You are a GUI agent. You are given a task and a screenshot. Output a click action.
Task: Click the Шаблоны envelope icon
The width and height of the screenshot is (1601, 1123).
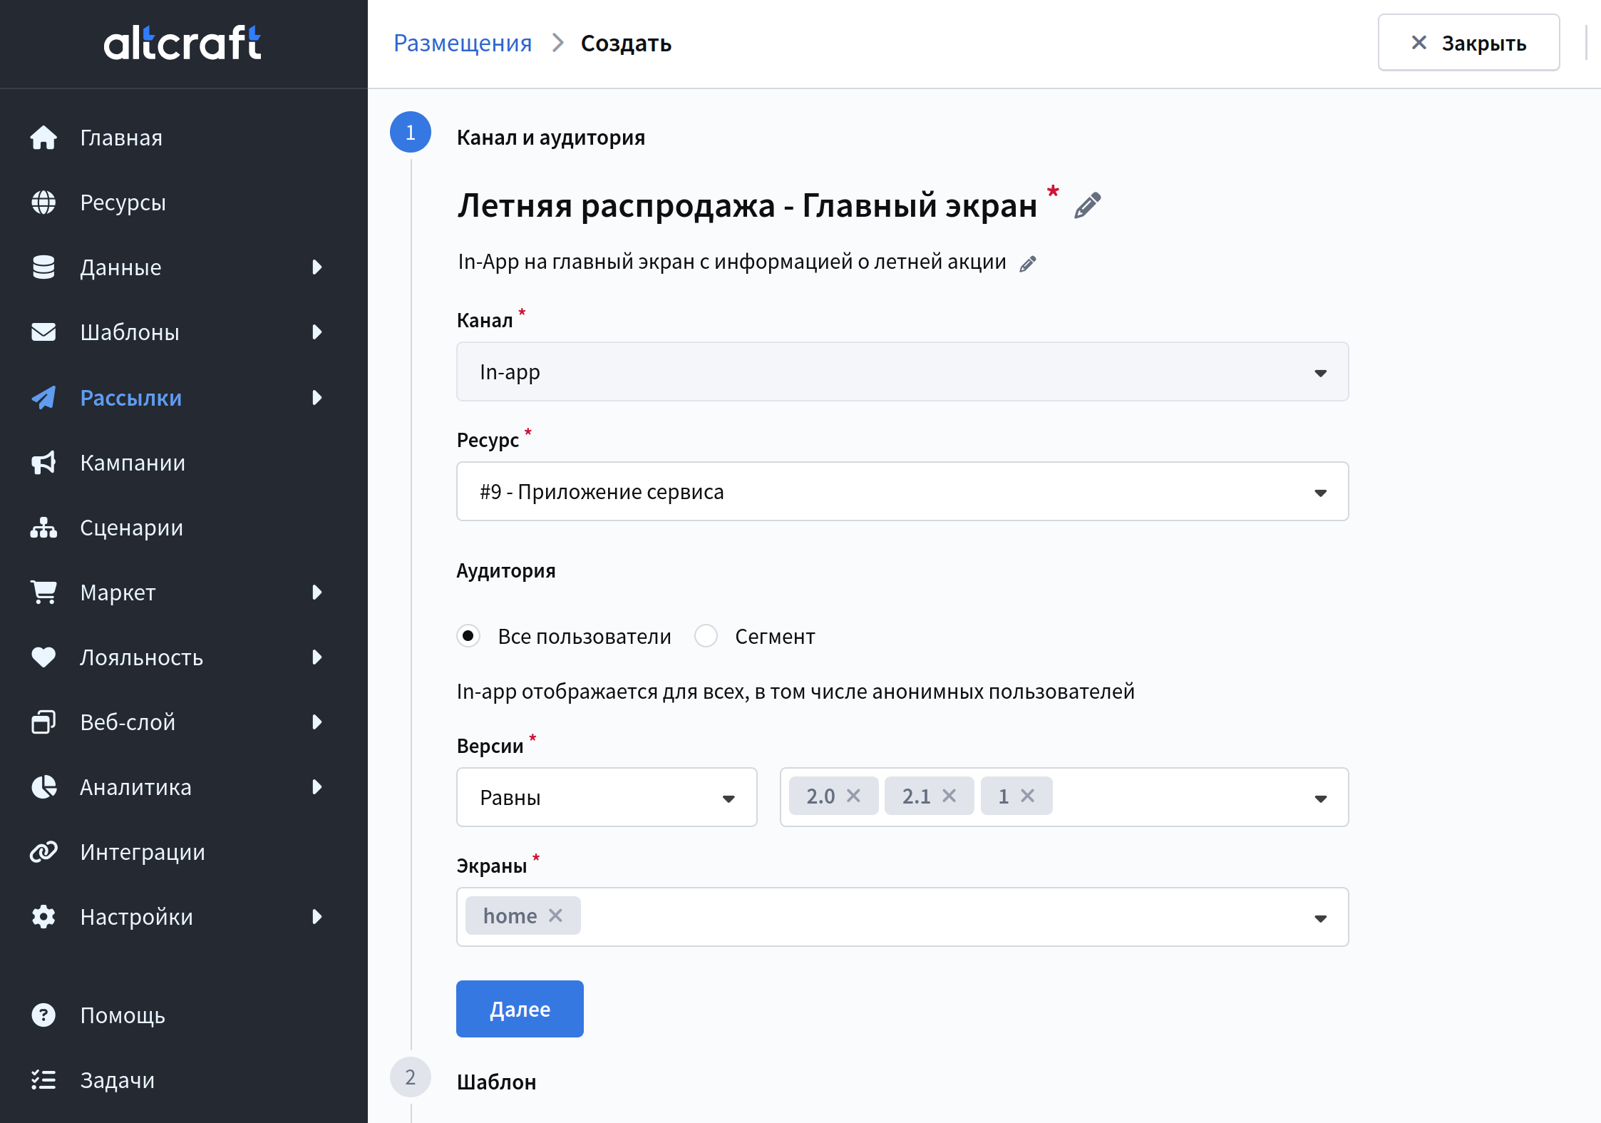tap(43, 332)
